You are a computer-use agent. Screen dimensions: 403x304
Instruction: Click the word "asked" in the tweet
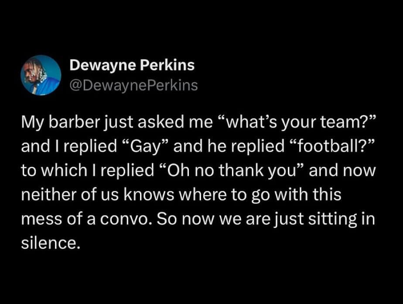161,122
